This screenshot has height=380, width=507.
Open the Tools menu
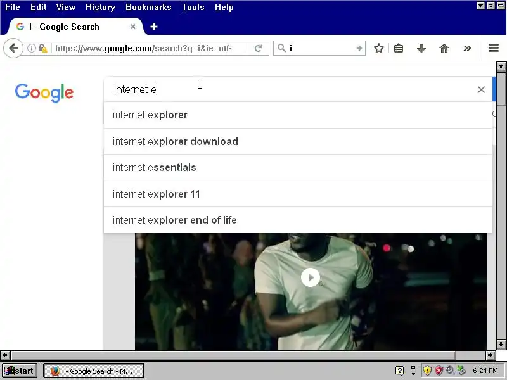pos(193,7)
